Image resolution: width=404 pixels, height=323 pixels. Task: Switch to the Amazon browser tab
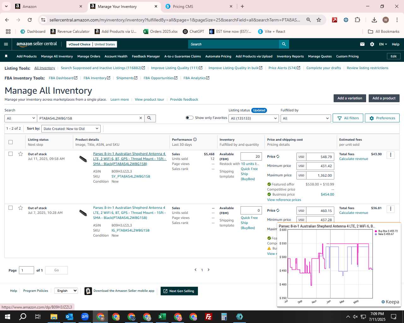click(x=49, y=6)
